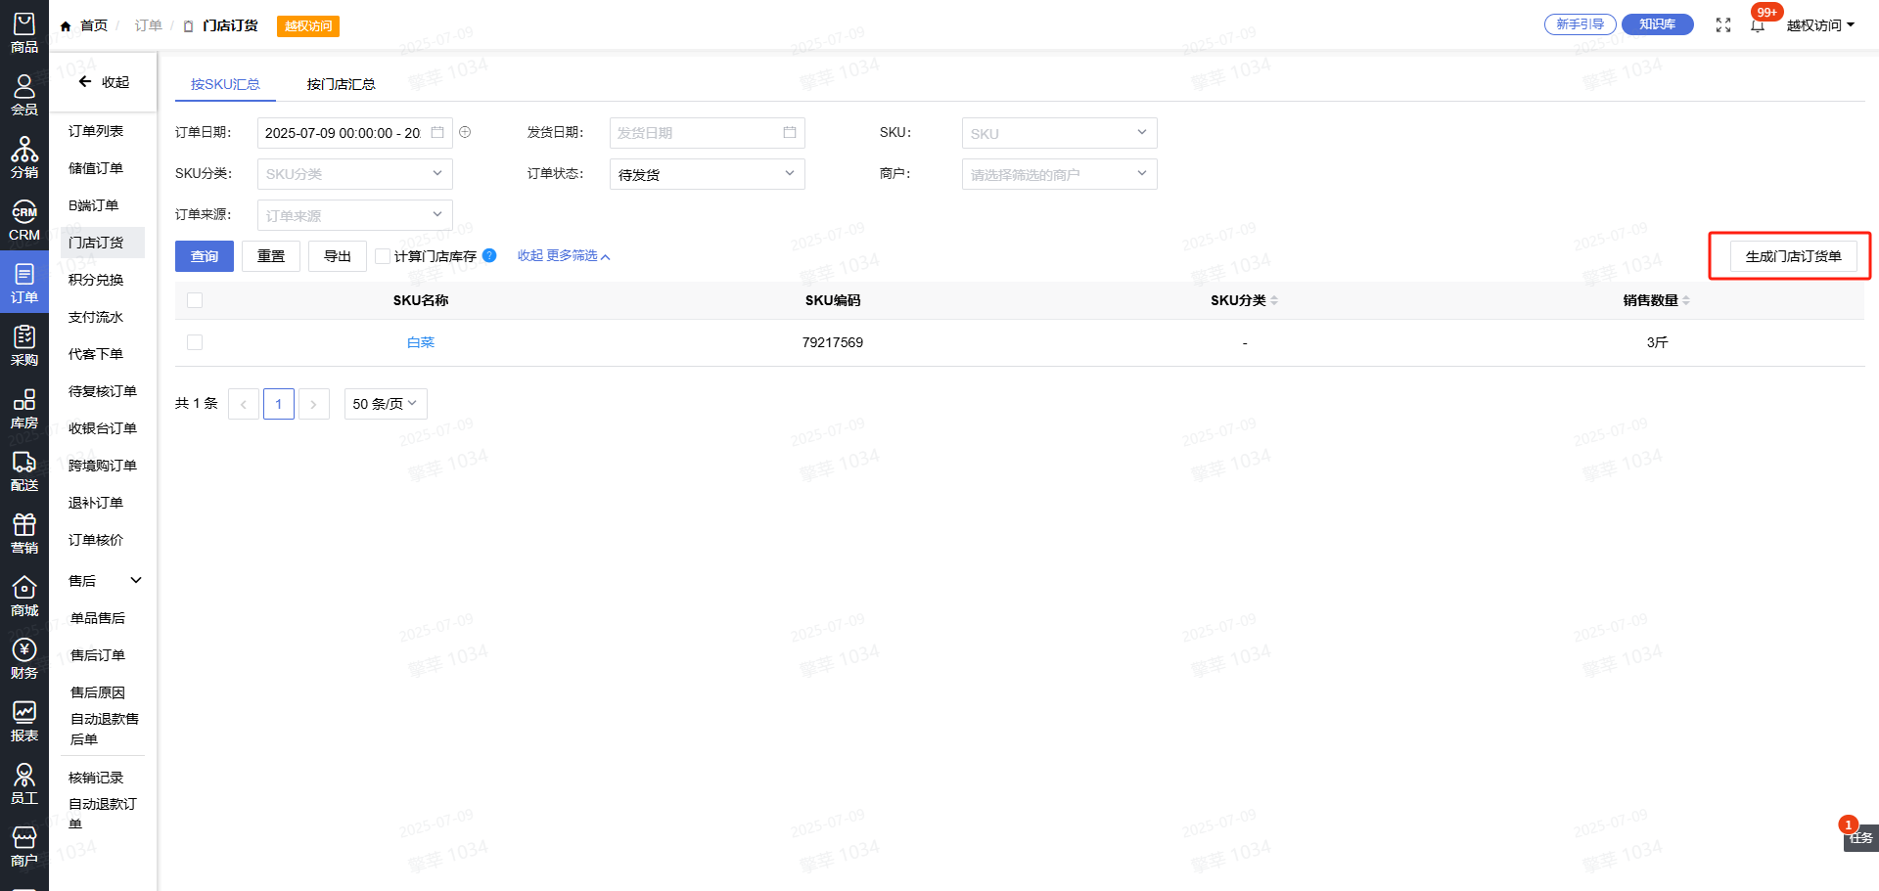Open the 订单状态 dropdown showing 待发货
This screenshot has width=1879, height=891.
click(707, 174)
